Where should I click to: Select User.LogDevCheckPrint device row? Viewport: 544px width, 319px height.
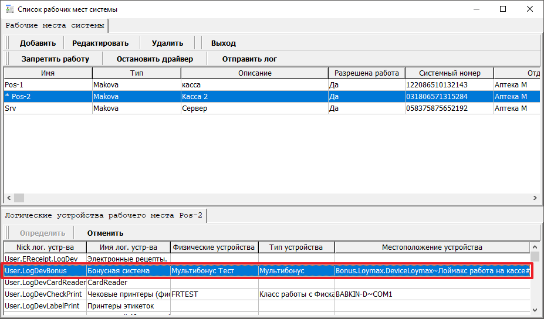point(44,294)
